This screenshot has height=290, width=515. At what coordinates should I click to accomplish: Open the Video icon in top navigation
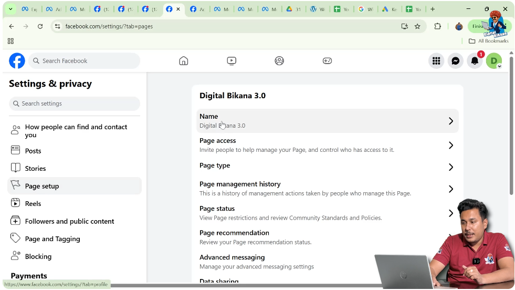tap(232, 61)
